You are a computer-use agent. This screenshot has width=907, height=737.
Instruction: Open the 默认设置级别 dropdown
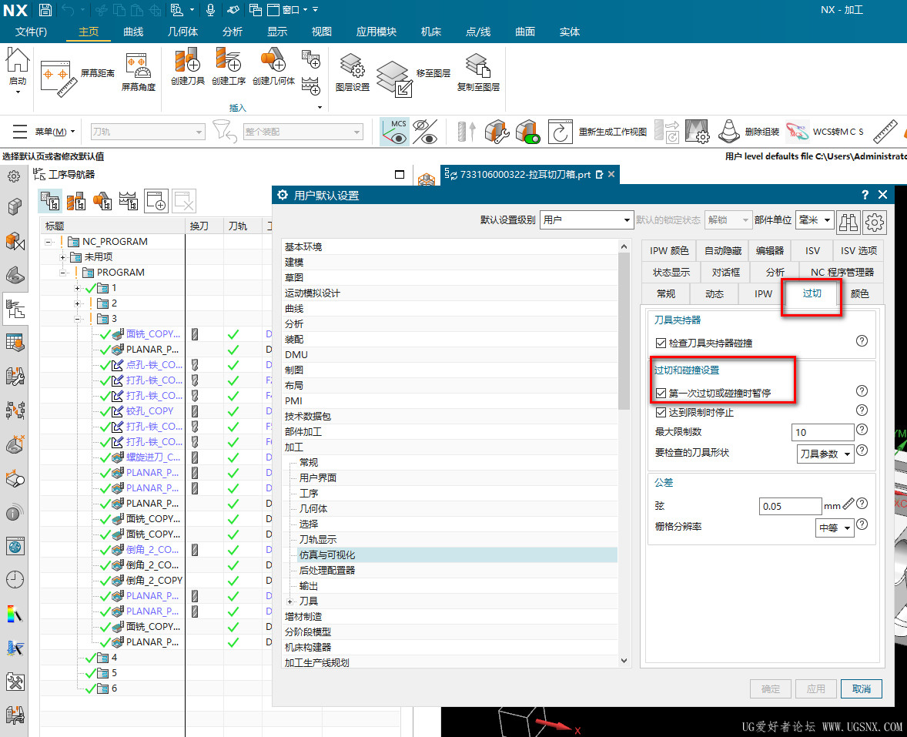coord(586,220)
